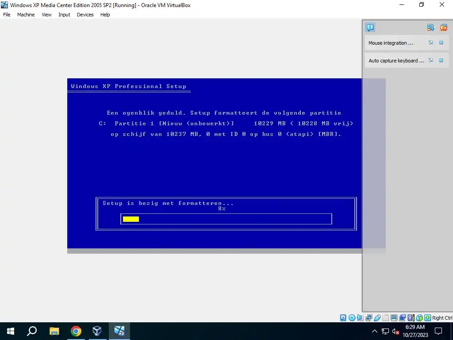Open the taskbar clock showing 6:29 AM
Screen dimensions: 453x340
pos(415,331)
